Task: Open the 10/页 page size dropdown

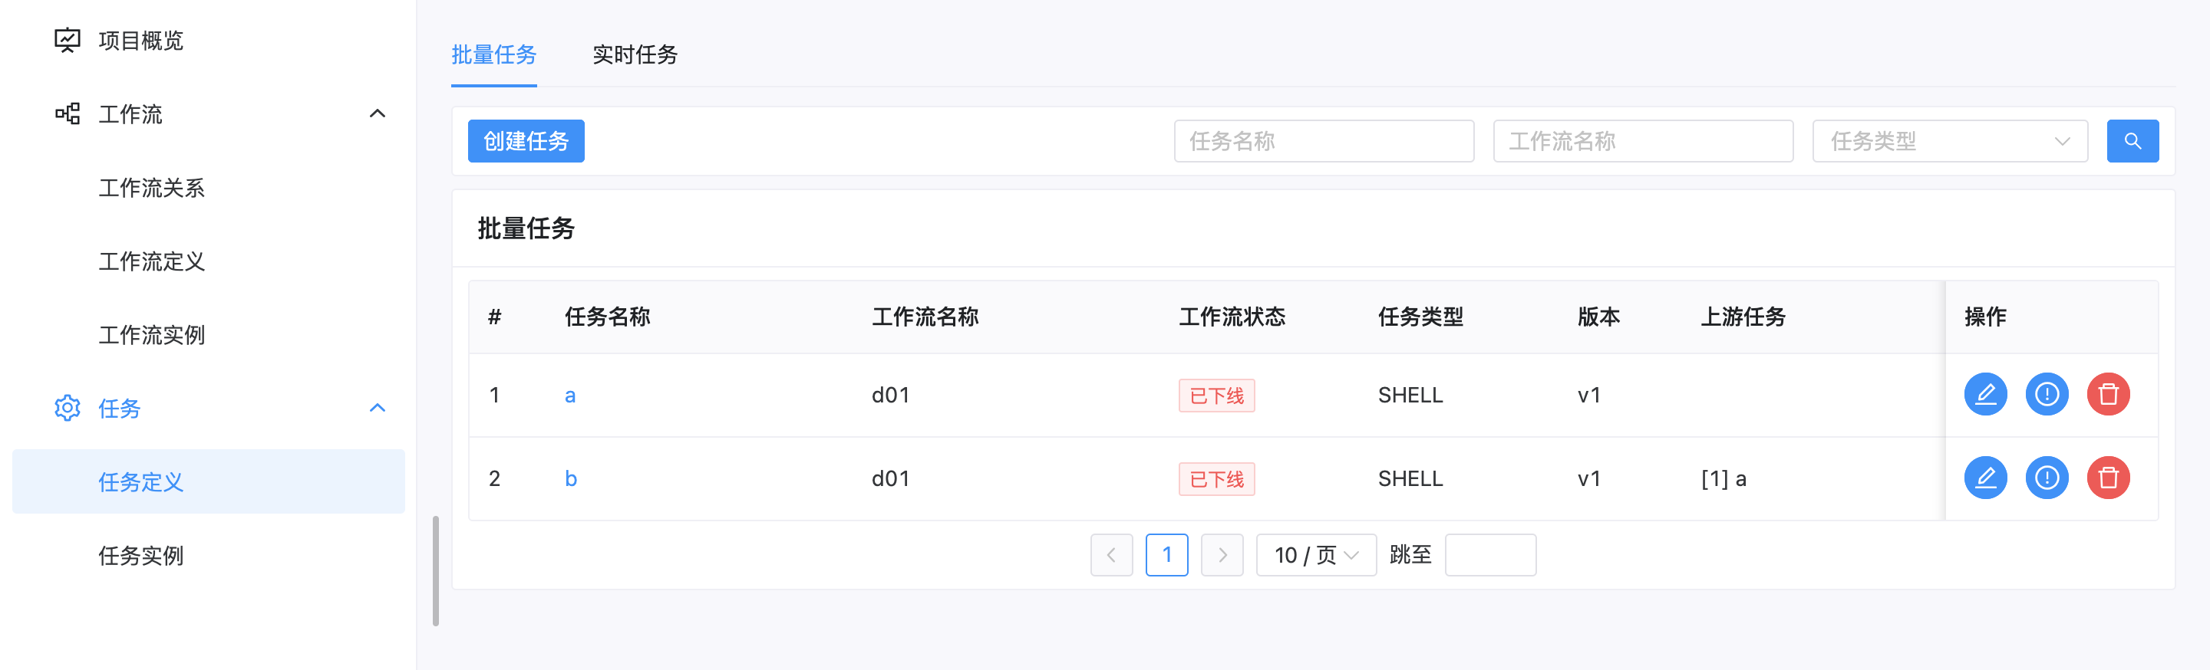Action: click(1315, 554)
